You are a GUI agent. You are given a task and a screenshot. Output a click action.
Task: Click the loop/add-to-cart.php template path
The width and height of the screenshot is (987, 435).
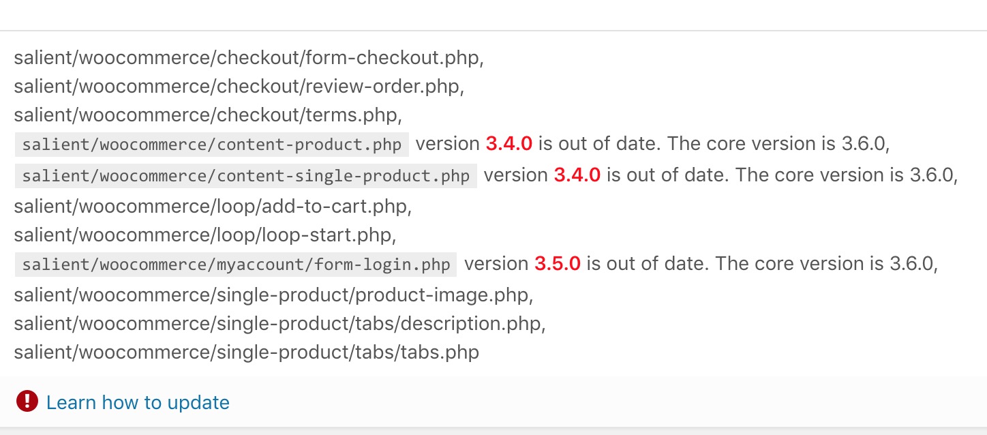click(x=213, y=205)
